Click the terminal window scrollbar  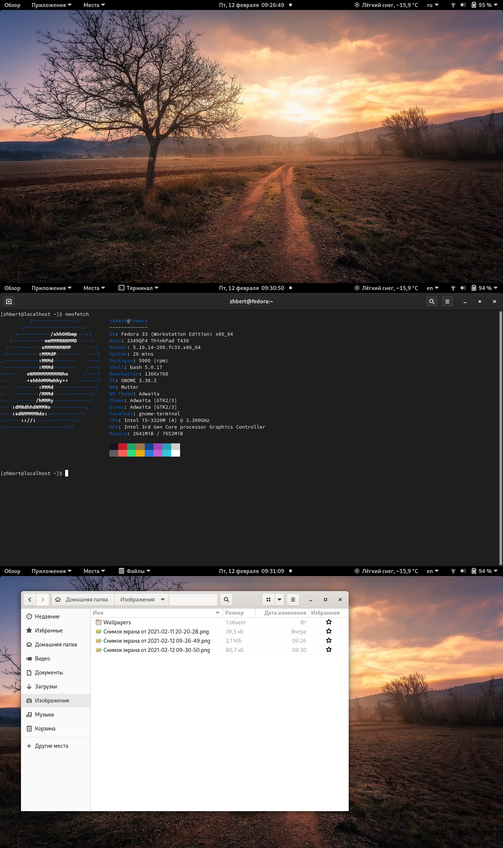click(501, 438)
